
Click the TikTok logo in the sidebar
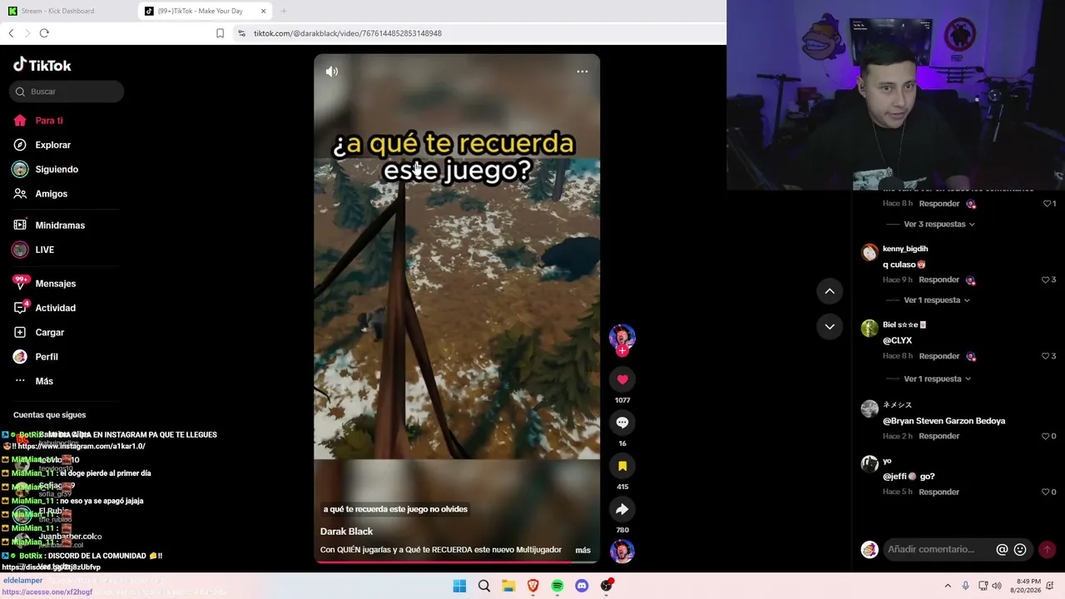coord(42,65)
